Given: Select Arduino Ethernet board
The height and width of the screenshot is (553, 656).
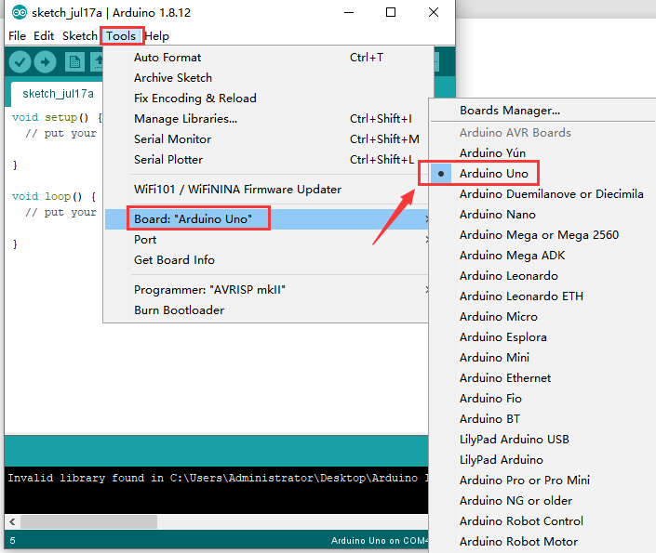Looking at the screenshot, I should [x=543, y=378].
